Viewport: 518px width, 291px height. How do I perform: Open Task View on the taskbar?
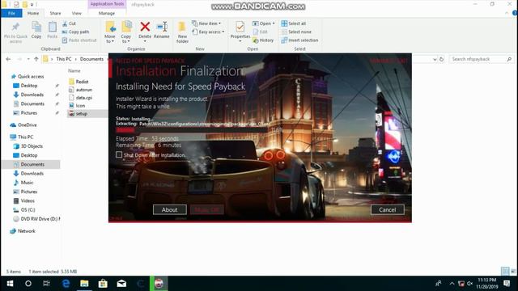(47, 284)
